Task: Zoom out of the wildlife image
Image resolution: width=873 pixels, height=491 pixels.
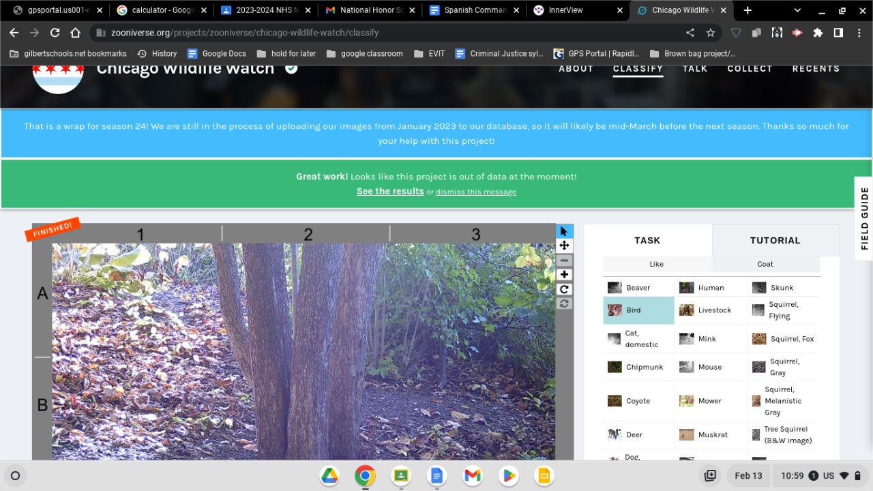Action: (564, 261)
